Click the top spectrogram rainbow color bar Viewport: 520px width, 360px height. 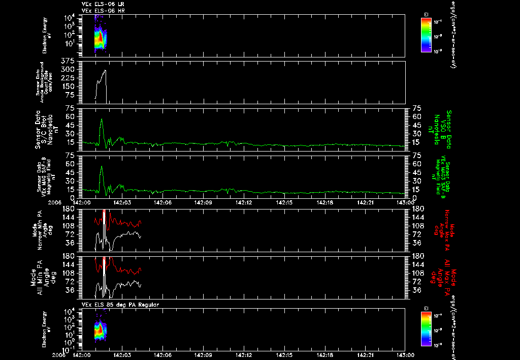pyautogui.click(x=426, y=35)
